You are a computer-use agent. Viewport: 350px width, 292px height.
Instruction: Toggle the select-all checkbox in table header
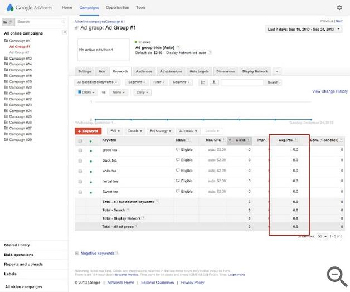tap(80, 140)
